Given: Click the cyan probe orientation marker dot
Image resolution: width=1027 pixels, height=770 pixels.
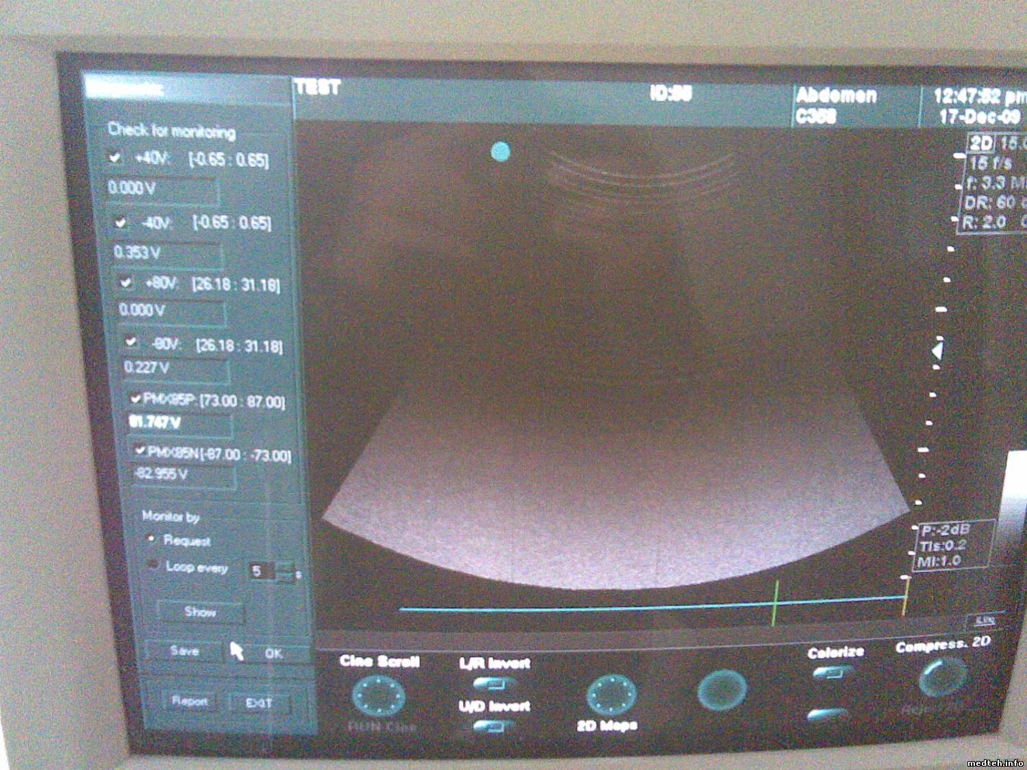Looking at the screenshot, I should (500, 152).
